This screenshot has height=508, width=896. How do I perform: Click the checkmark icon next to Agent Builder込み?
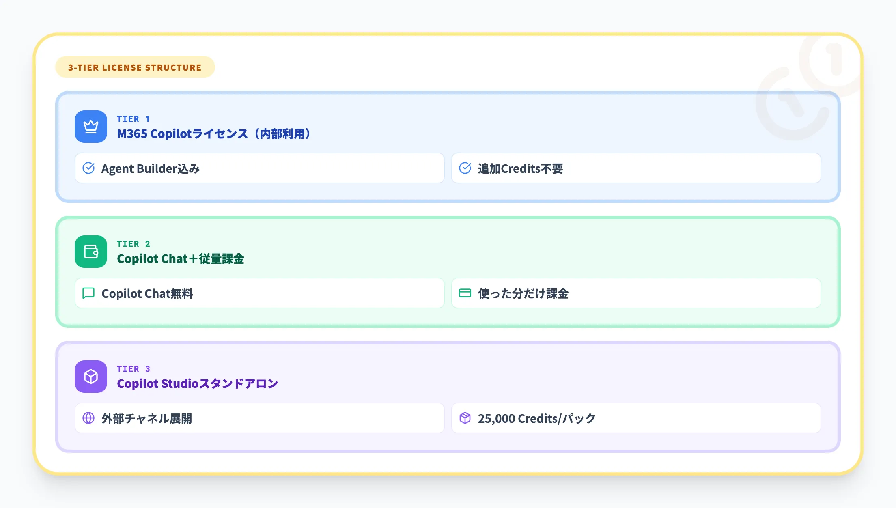(89, 168)
